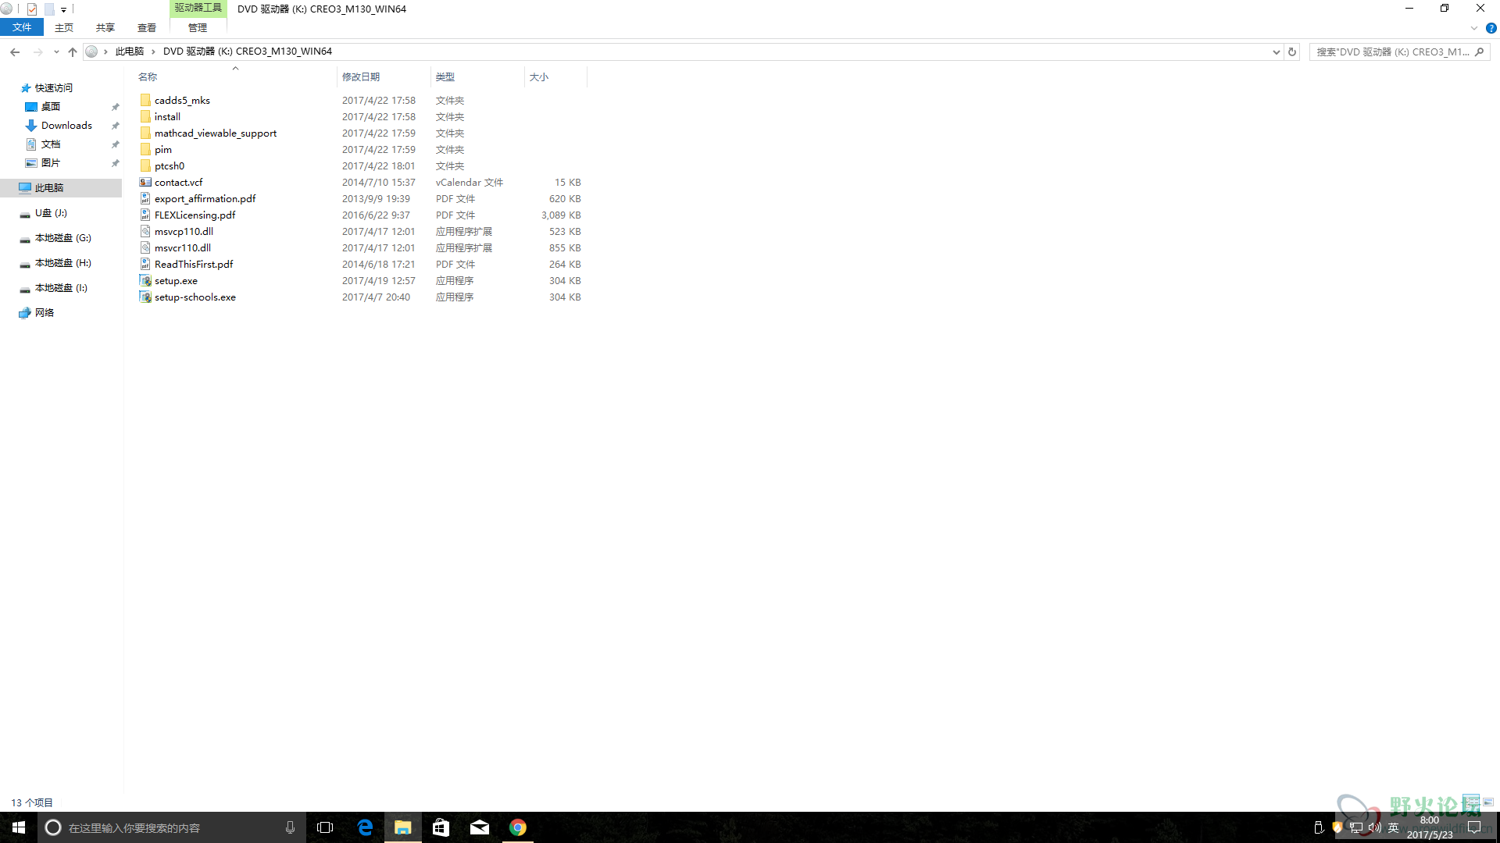
Task: Open 本地磁盘 (I:) drive
Action: point(61,287)
